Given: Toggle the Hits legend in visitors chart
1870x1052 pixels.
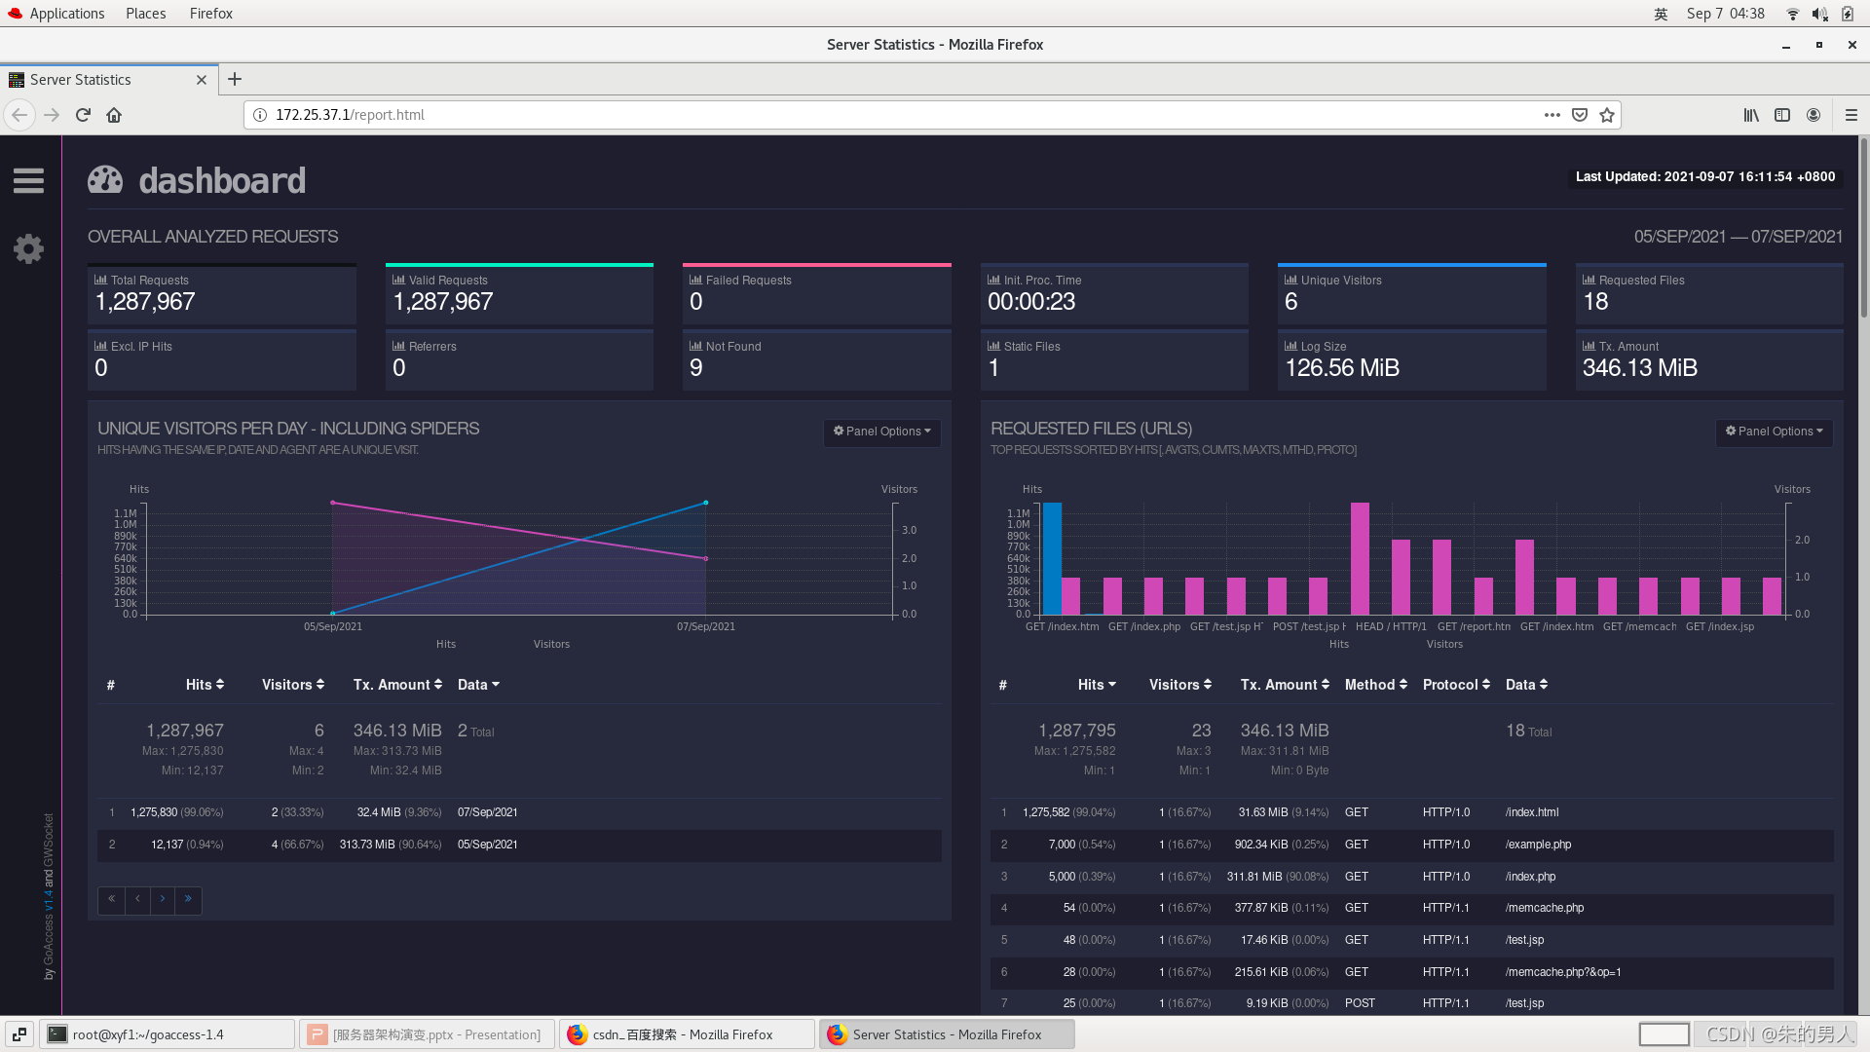Looking at the screenshot, I should (x=446, y=644).
